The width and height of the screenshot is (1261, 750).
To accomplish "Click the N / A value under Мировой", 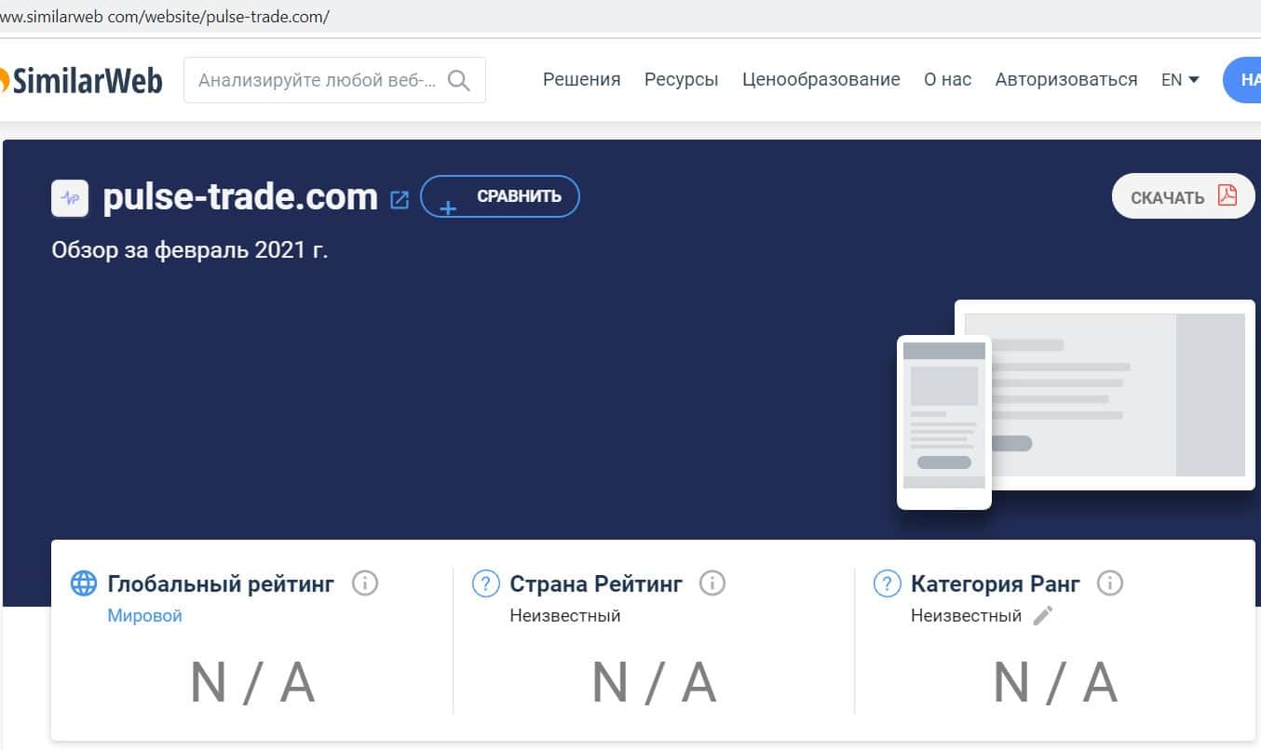I will coord(252,682).
